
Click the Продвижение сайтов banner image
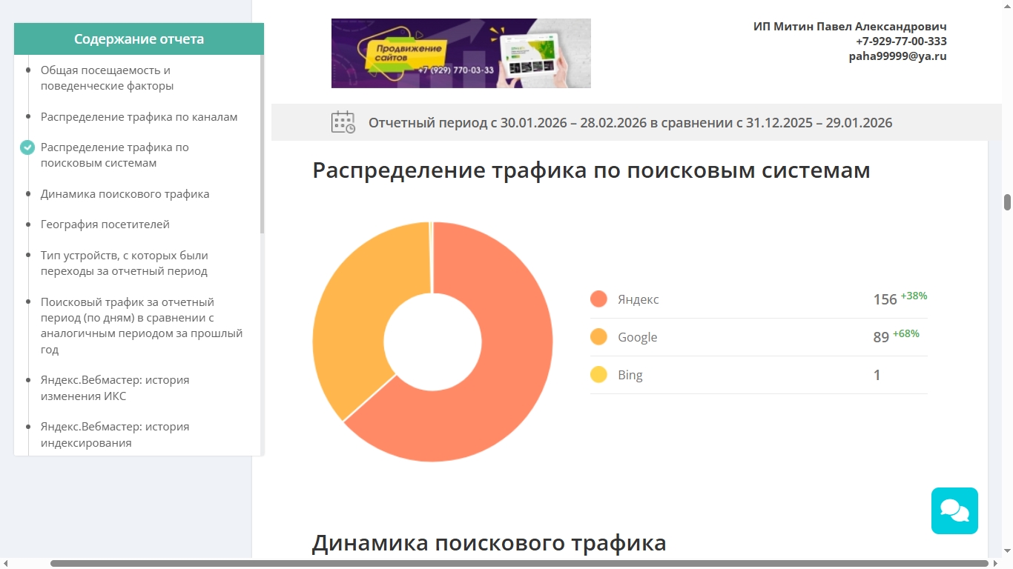[x=461, y=53]
